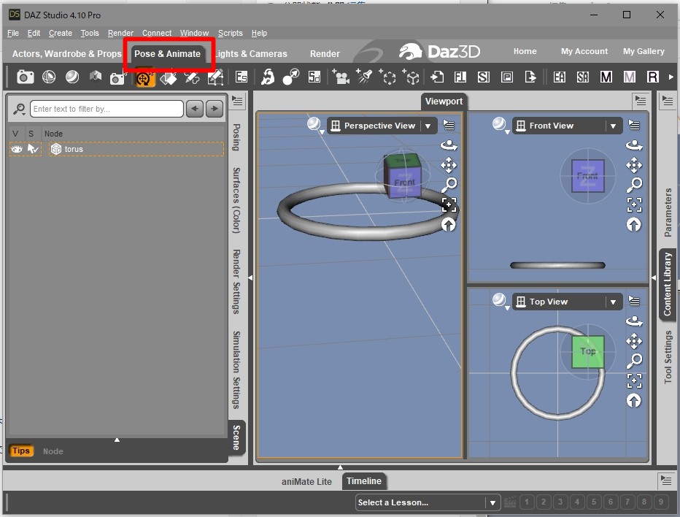Screen dimensions: 680x517
Task: Click the My Gallery link
Action: [x=644, y=51]
